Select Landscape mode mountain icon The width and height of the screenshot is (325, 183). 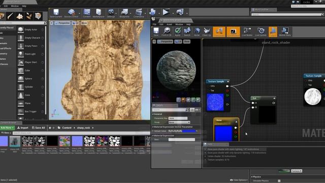pyautogui.click(x=20, y=16)
